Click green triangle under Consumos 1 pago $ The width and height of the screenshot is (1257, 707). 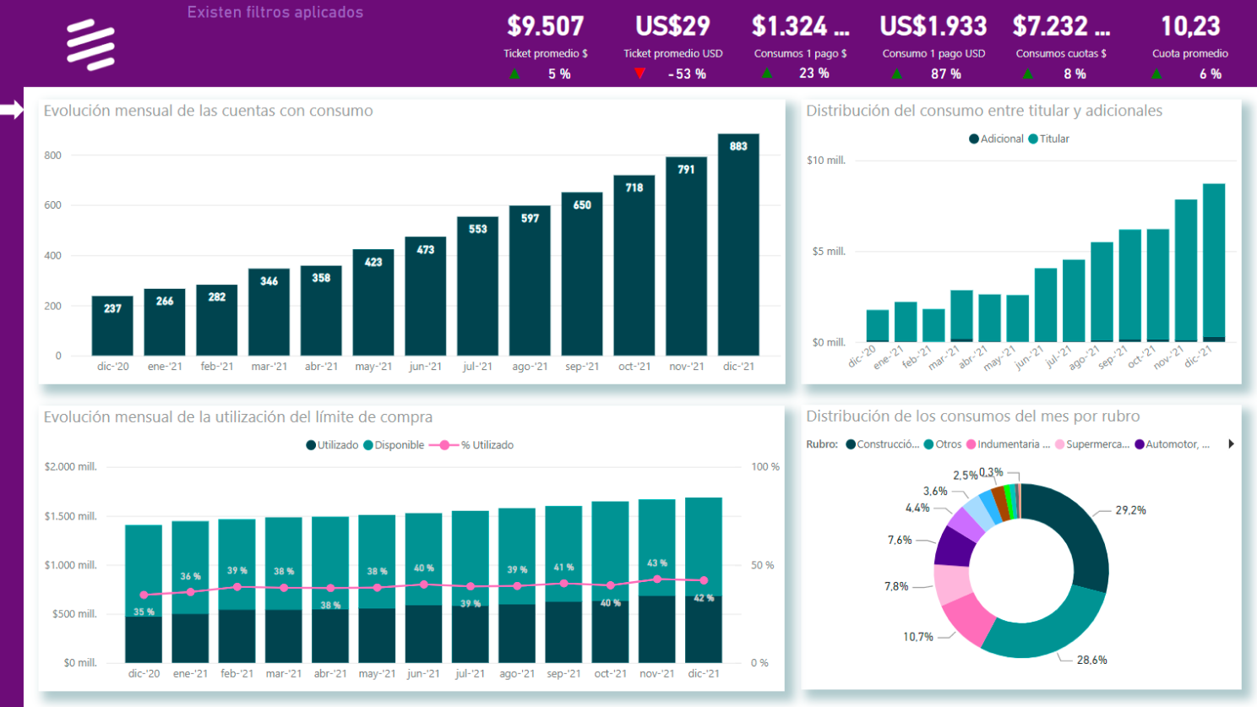pyautogui.click(x=766, y=73)
